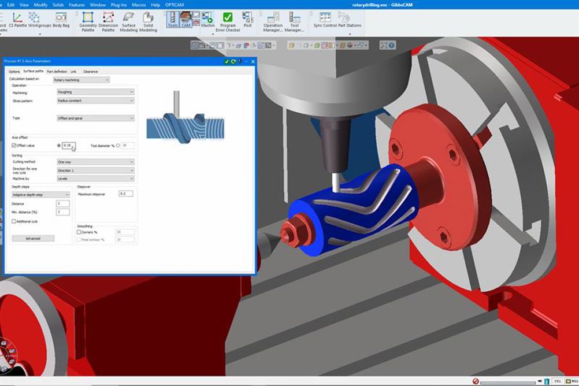579x386 pixels.
Task: Switch to the Part definition tab
Action: click(57, 72)
